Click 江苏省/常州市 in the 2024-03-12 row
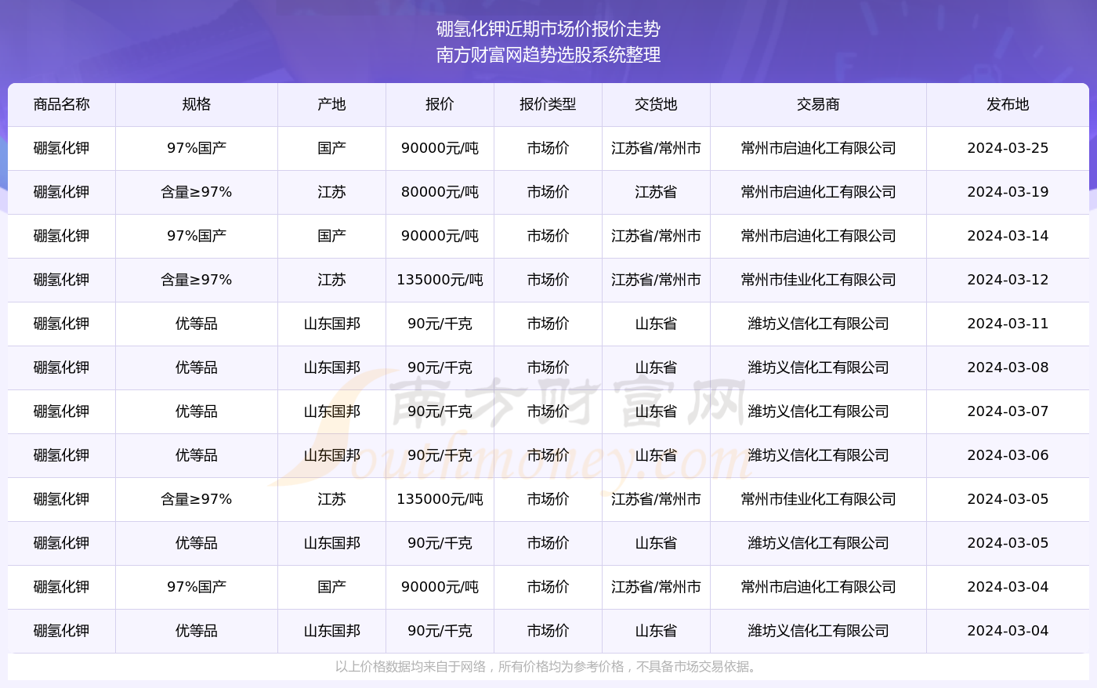The image size is (1097, 688). 656,280
